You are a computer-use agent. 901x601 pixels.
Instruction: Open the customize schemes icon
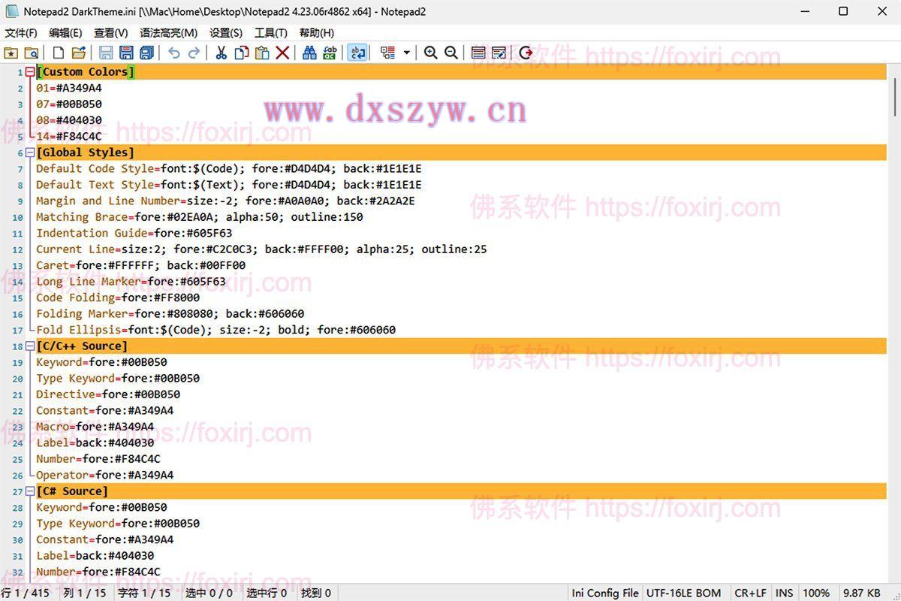pos(499,53)
